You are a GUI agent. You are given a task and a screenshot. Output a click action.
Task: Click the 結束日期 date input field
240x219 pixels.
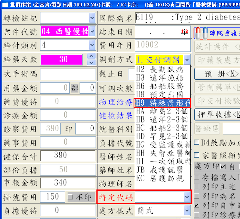tap(162, 32)
